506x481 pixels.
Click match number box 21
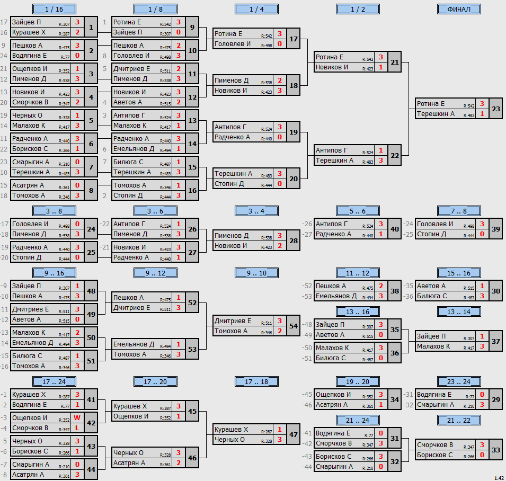point(395,62)
